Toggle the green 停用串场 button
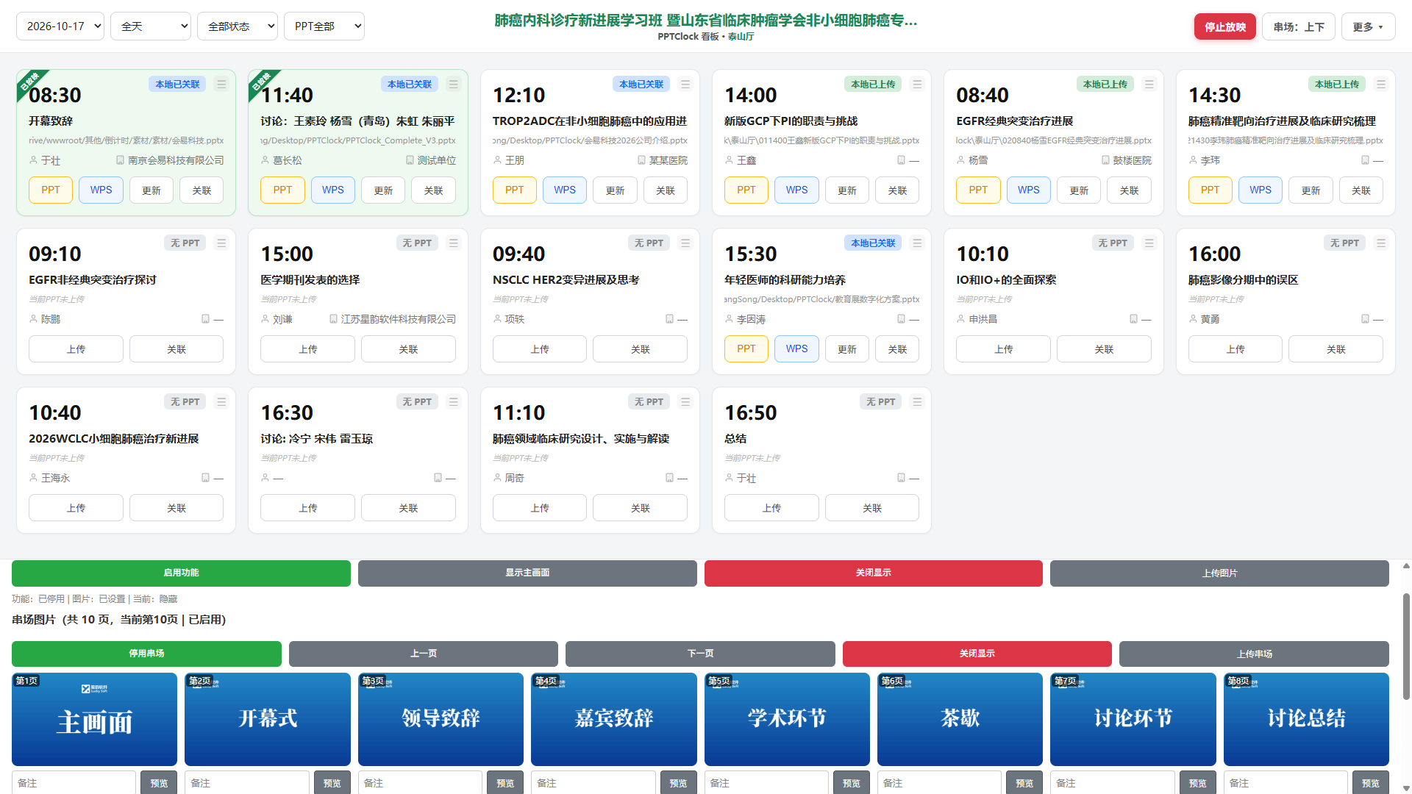Screen dimensions: 1412x794 click(146, 654)
